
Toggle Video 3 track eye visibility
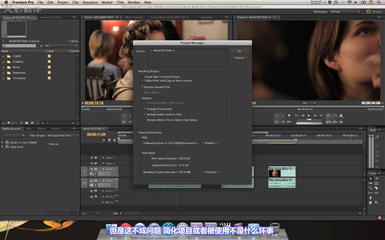point(92,158)
